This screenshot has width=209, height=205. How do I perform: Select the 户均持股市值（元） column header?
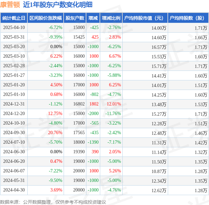[x=145, y=18]
